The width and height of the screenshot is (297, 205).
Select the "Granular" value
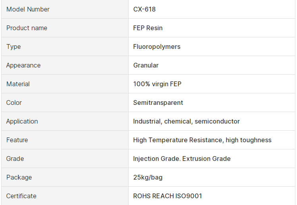pos(146,65)
